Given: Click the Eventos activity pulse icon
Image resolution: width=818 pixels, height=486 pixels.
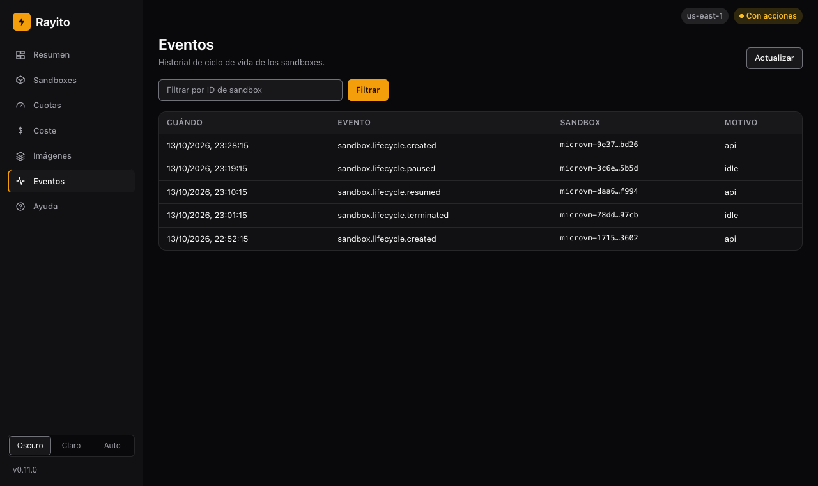Looking at the screenshot, I should click(x=20, y=182).
